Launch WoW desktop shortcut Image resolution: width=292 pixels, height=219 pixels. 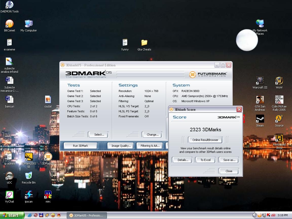pos(279,83)
